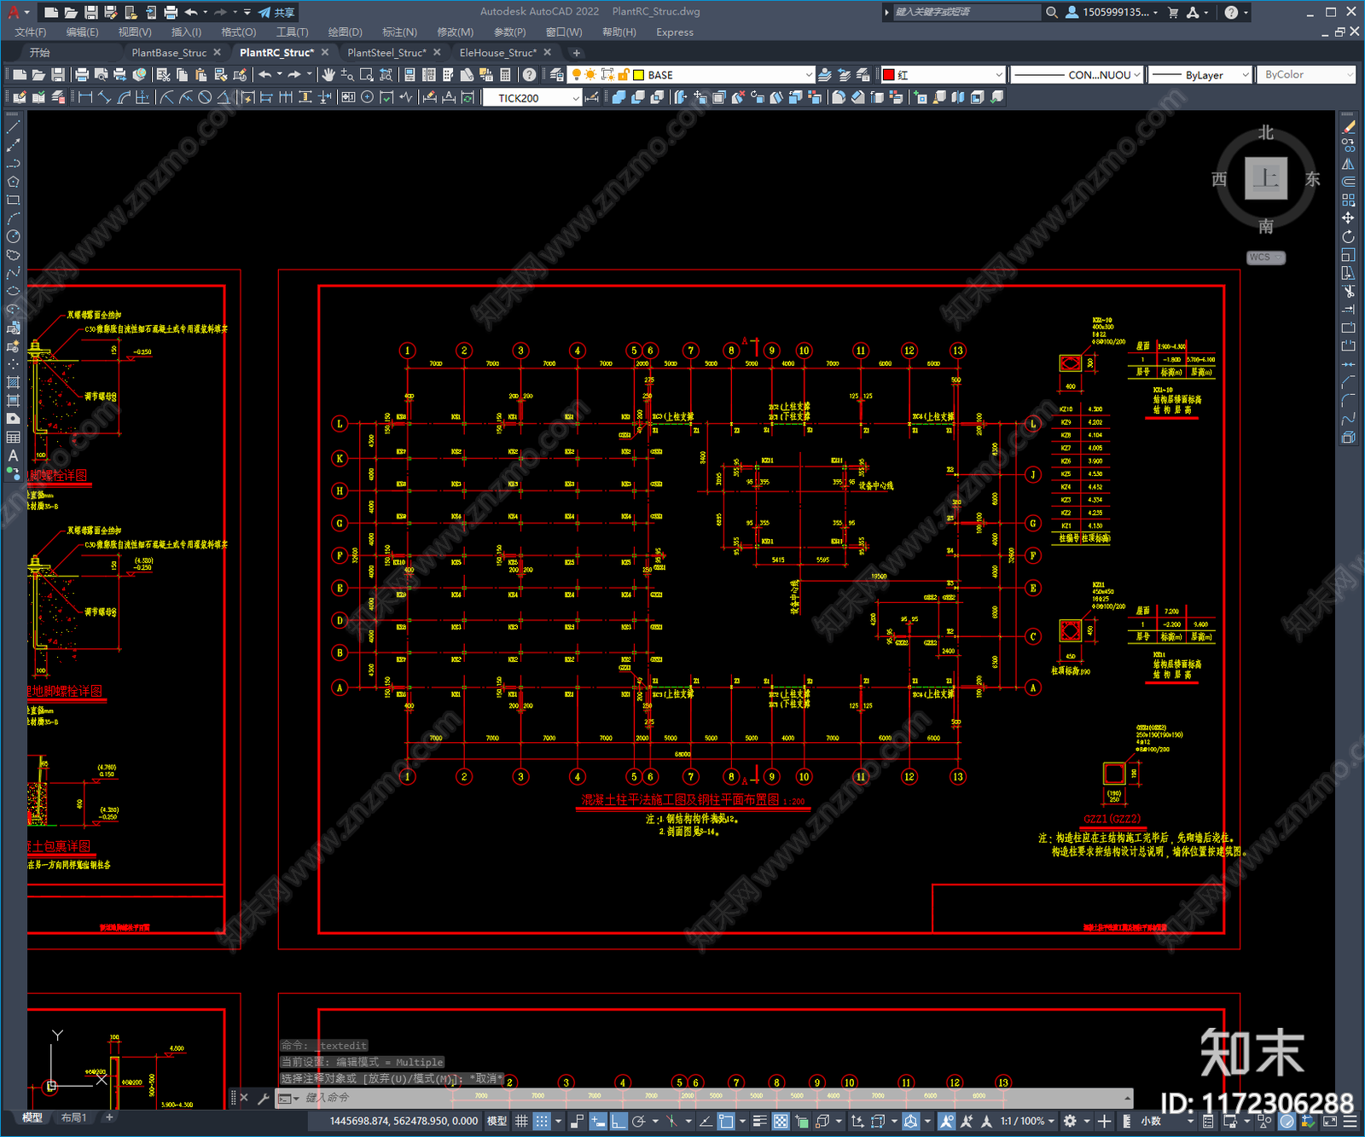The width and height of the screenshot is (1365, 1137).
Task: Toggle Dynamic Input in status bar
Action: (598, 1121)
